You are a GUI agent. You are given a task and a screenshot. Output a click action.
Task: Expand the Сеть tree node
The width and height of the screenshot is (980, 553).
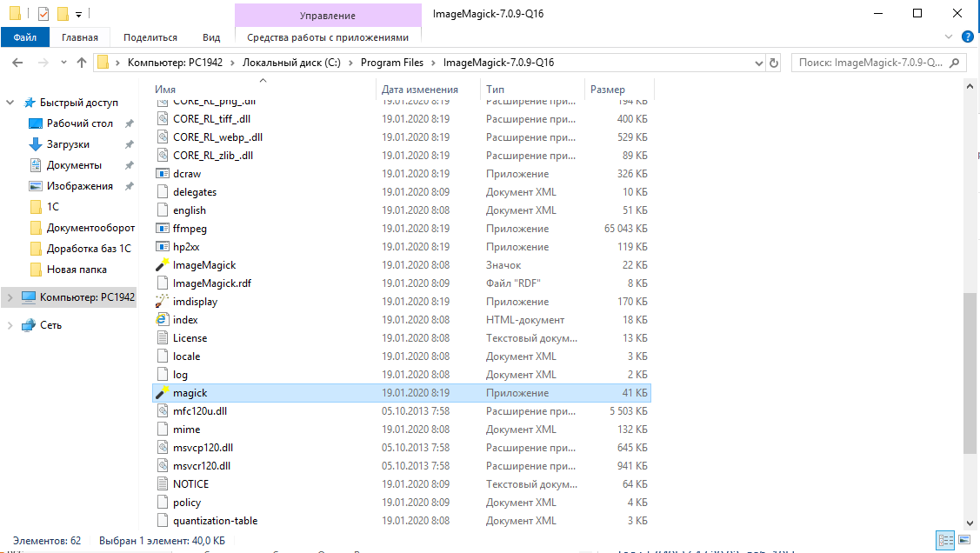(x=10, y=325)
